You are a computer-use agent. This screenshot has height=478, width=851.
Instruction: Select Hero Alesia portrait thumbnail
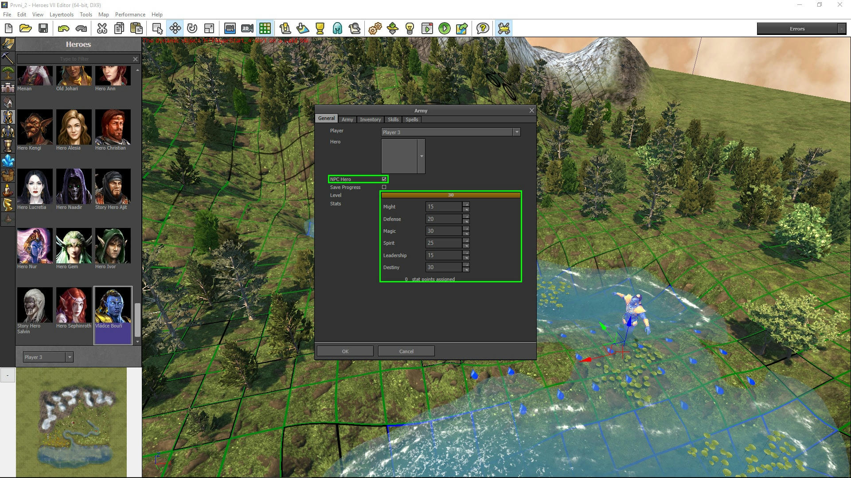tap(74, 127)
